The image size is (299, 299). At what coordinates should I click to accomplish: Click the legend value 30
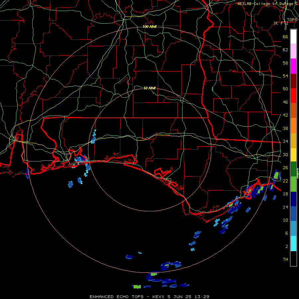coord(285,154)
